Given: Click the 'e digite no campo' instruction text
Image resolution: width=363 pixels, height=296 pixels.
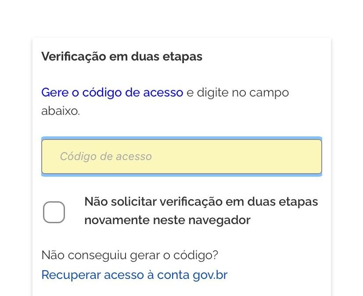Looking at the screenshot, I should (x=237, y=93).
